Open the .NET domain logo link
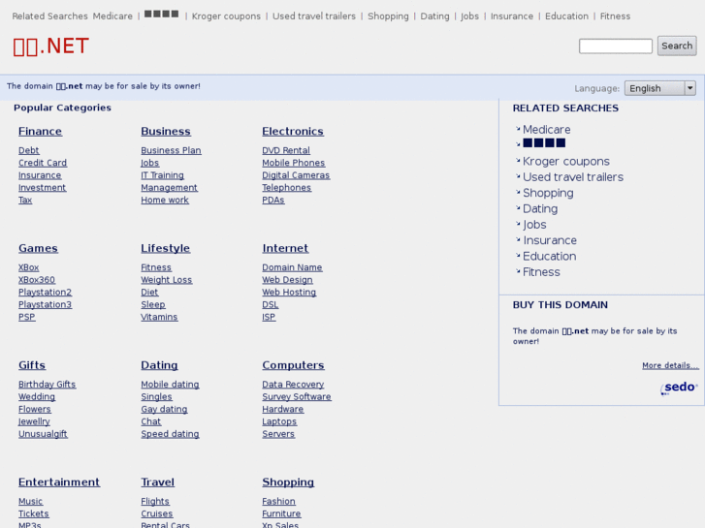The width and height of the screenshot is (705, 528). coord(50,47)
